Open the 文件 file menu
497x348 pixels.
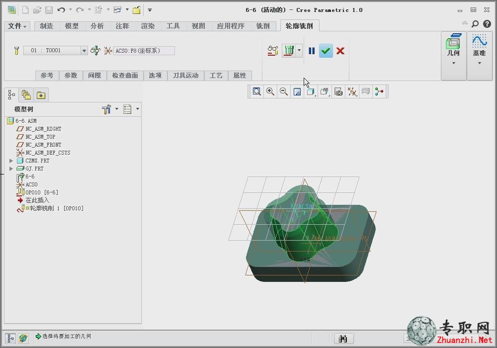click(17, 26)
